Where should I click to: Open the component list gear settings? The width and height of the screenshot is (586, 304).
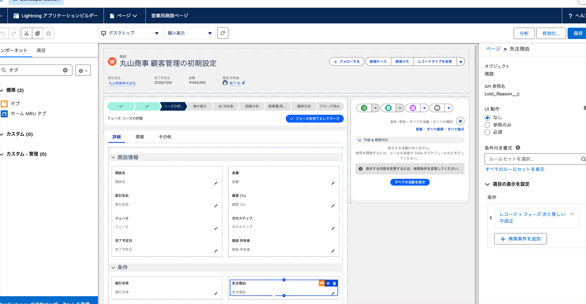83,70
